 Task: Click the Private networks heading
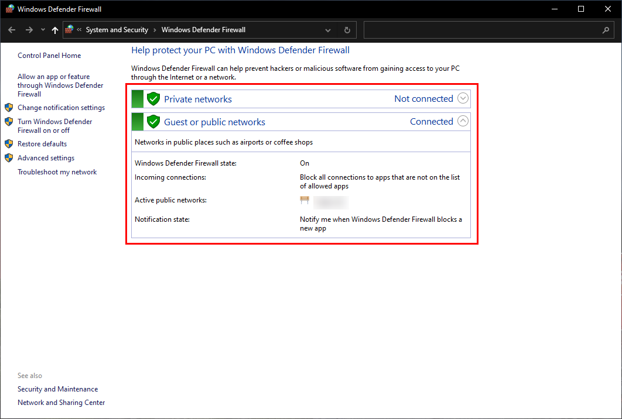pyautogui.click(x=198, y=99)
